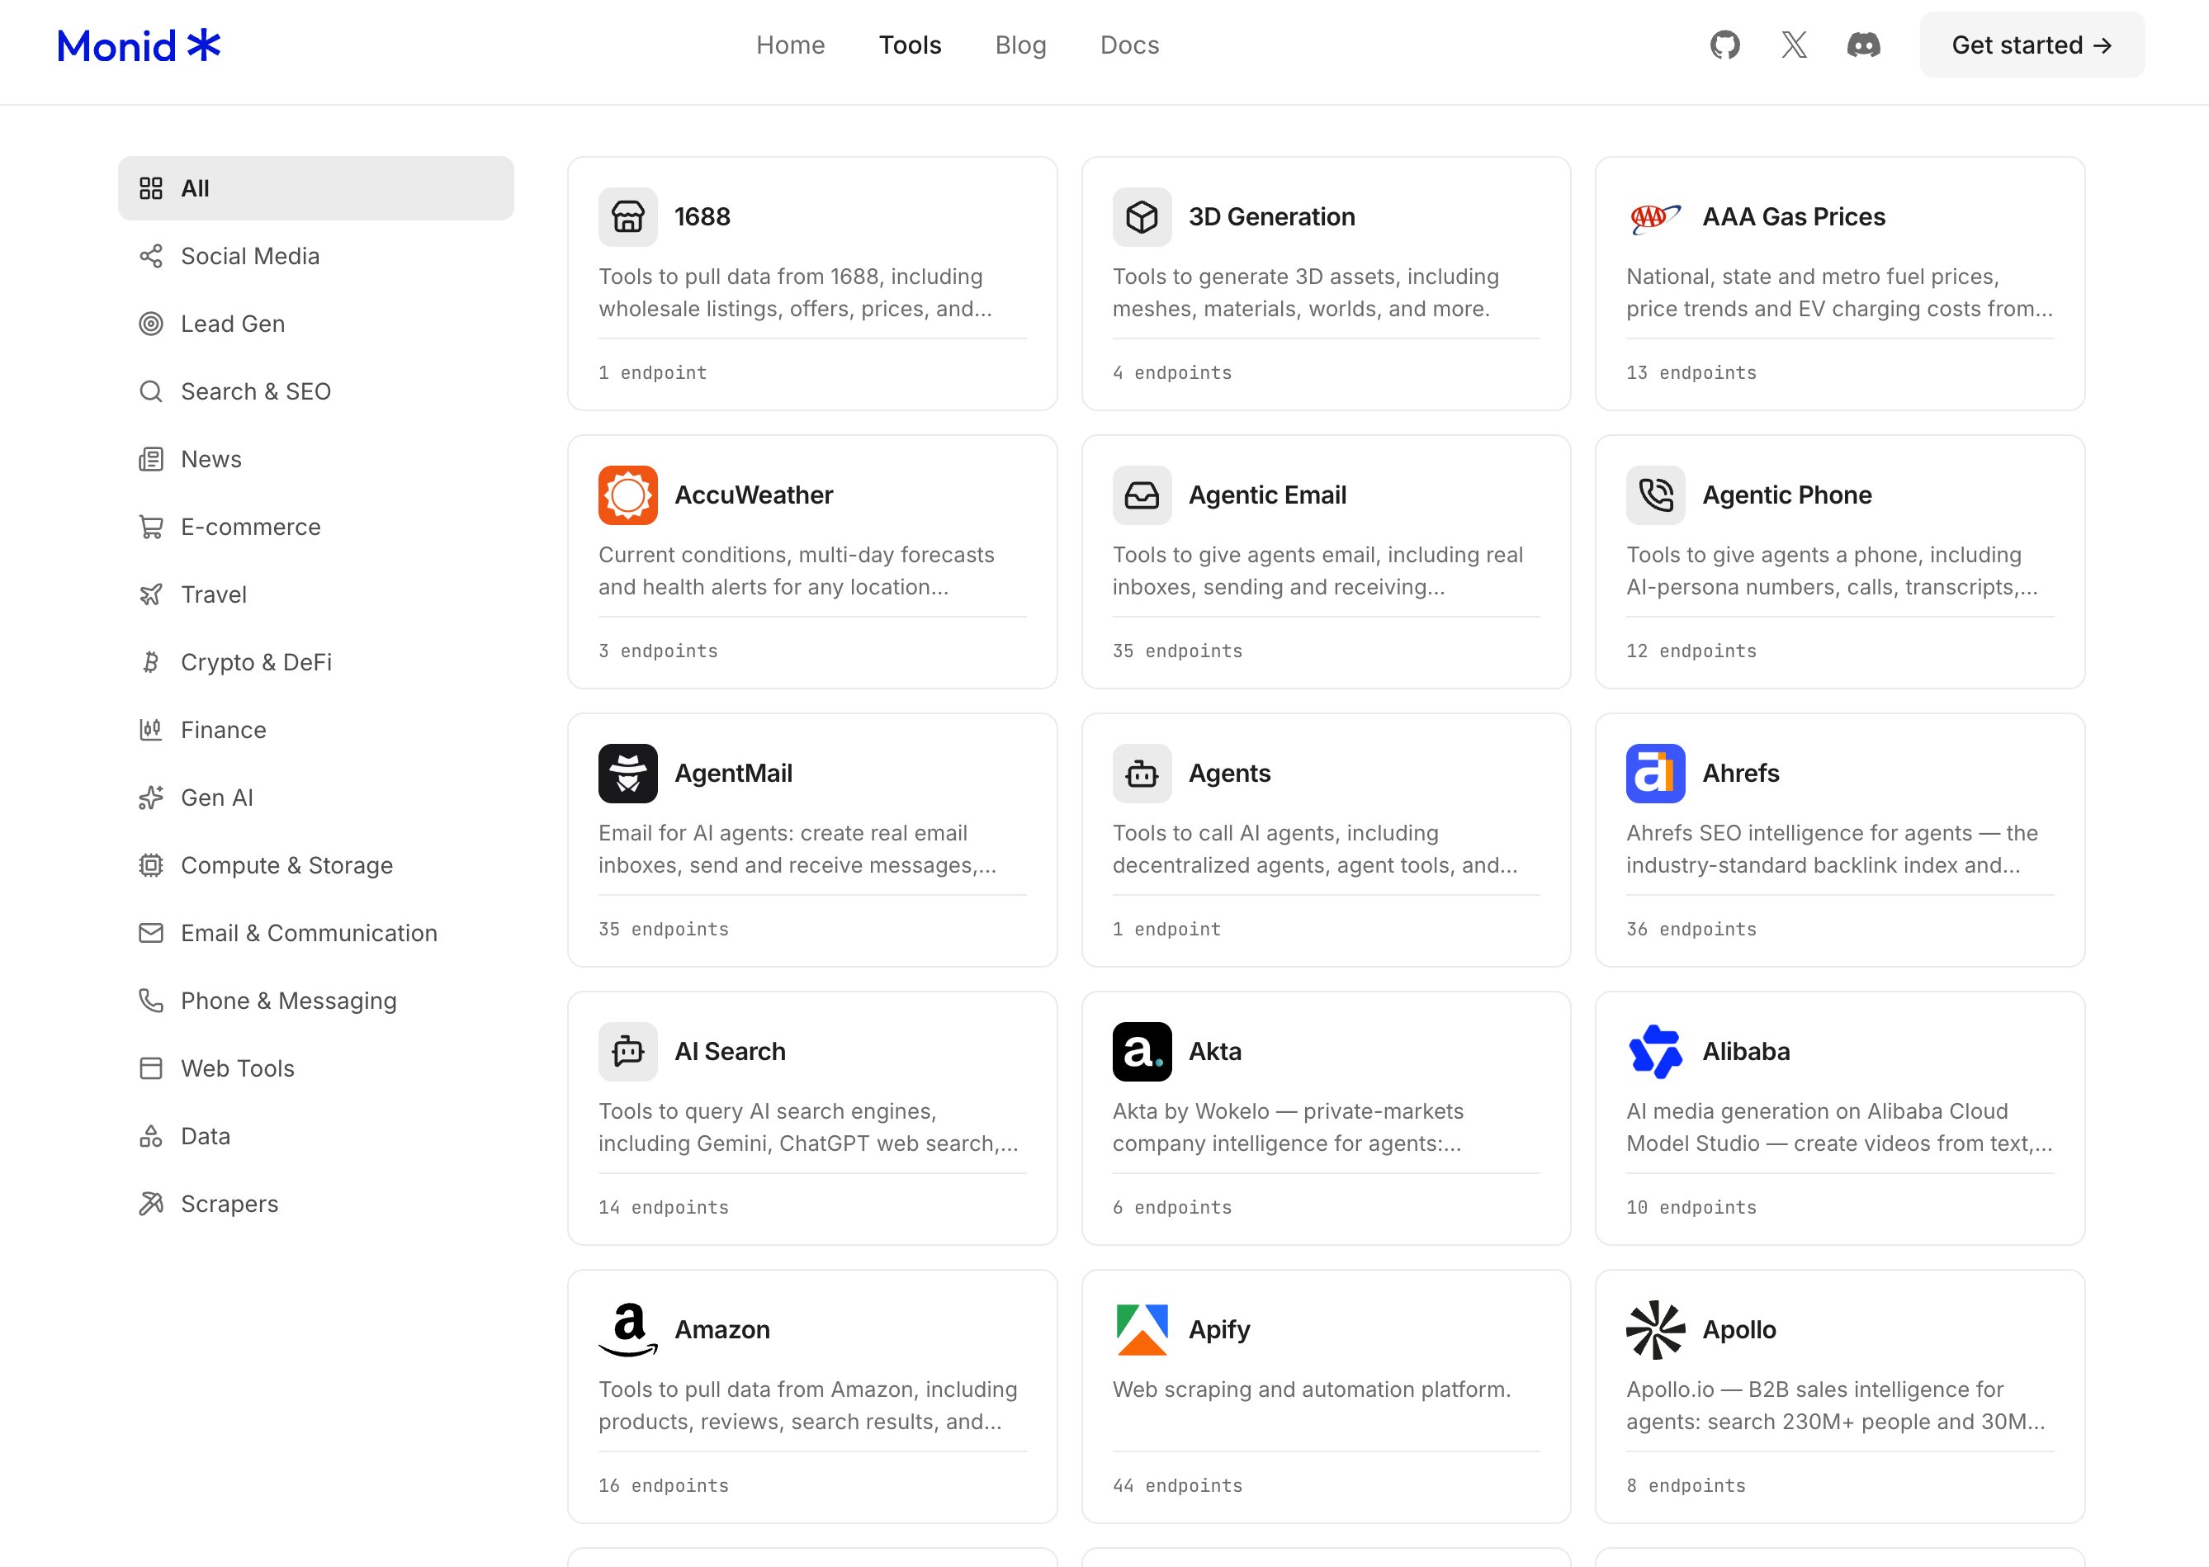The width and height of the screenshot is (2209, 1567).
Task: Open the X (Twitter) icon link
Action: coord(1795,45)
